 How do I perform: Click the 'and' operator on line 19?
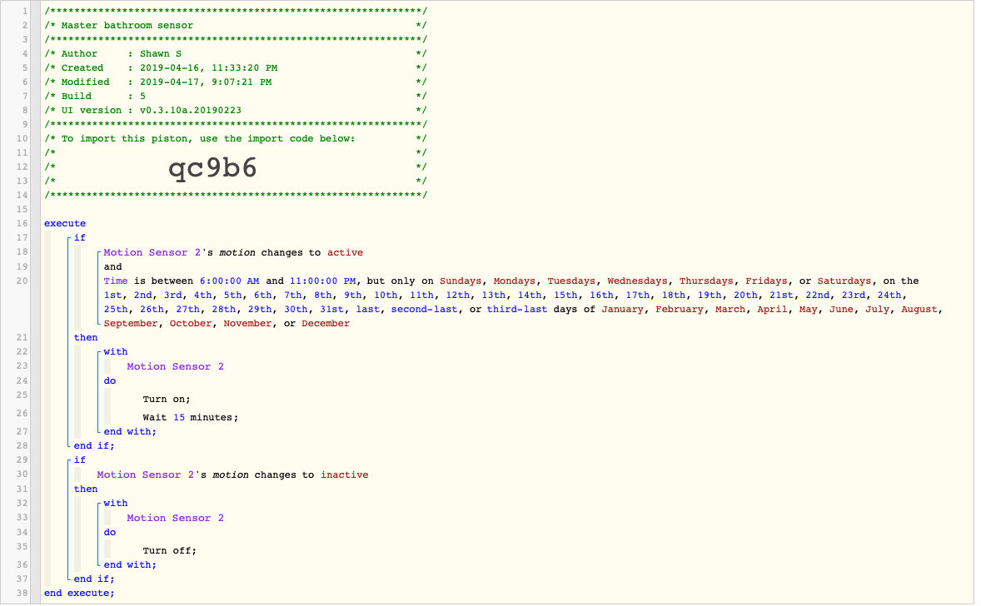point(112,266)
